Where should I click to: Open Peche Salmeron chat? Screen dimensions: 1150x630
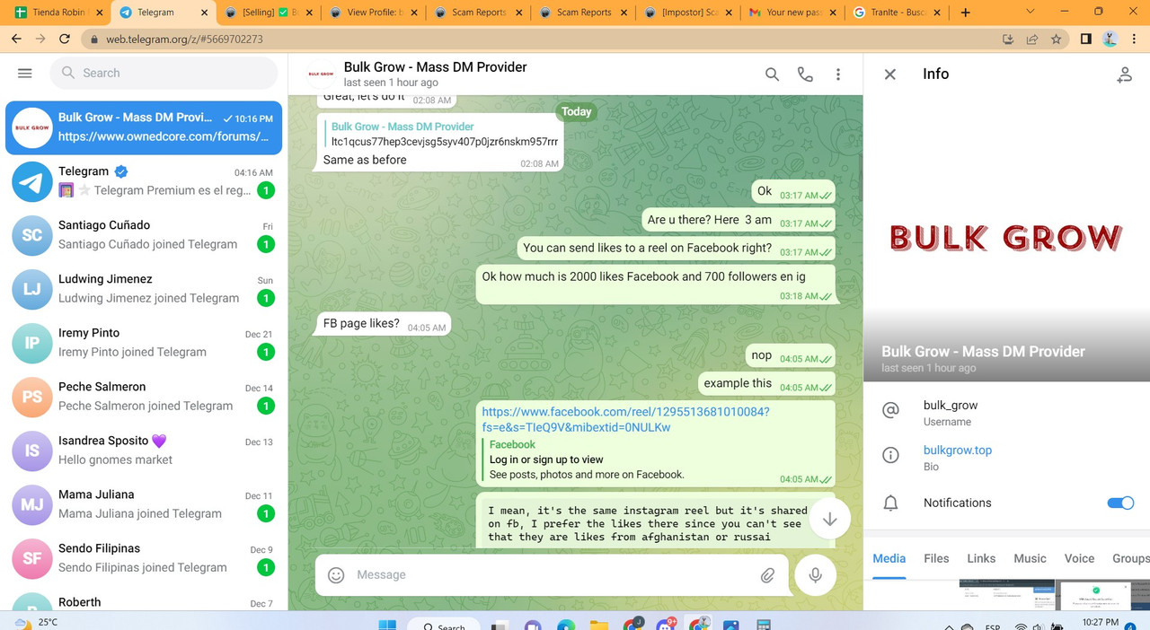[x=144, y=397]
